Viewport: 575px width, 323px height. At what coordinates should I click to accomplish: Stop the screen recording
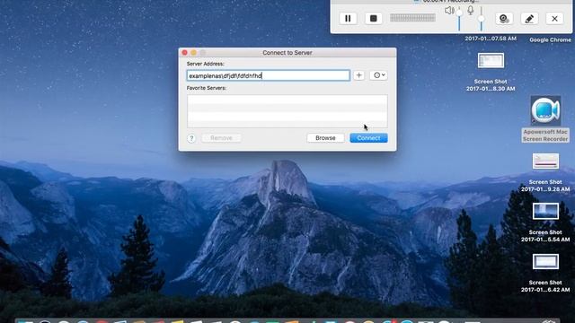click(374, 18)
